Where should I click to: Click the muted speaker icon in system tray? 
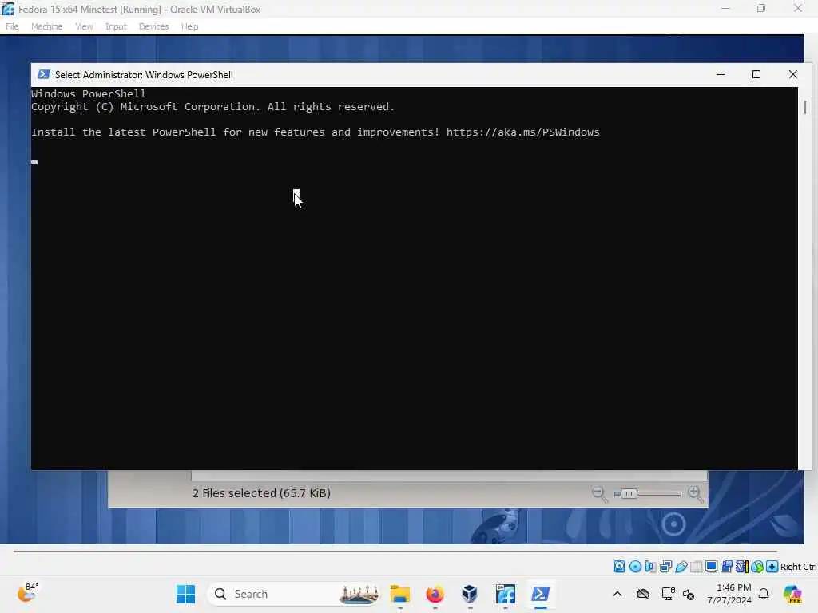688,594
